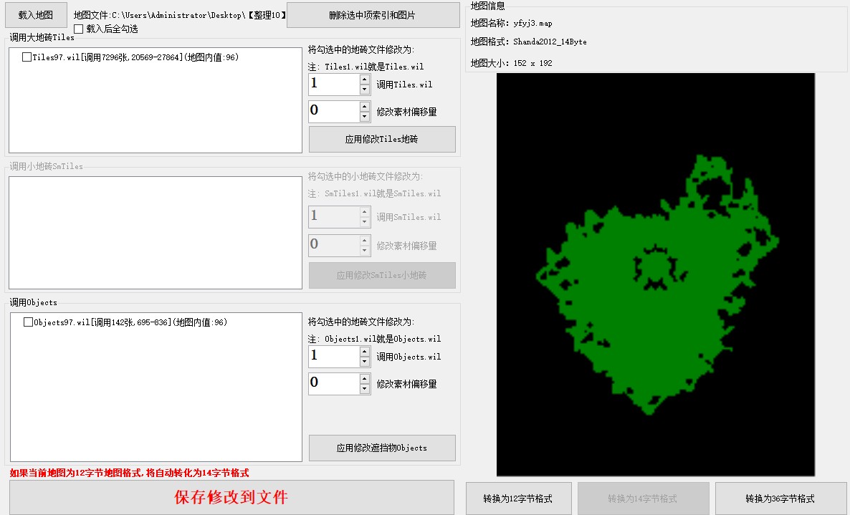Decrease the 调用Objects.wil value with down arrow
The image size is (850, 515).
[365, 362]
